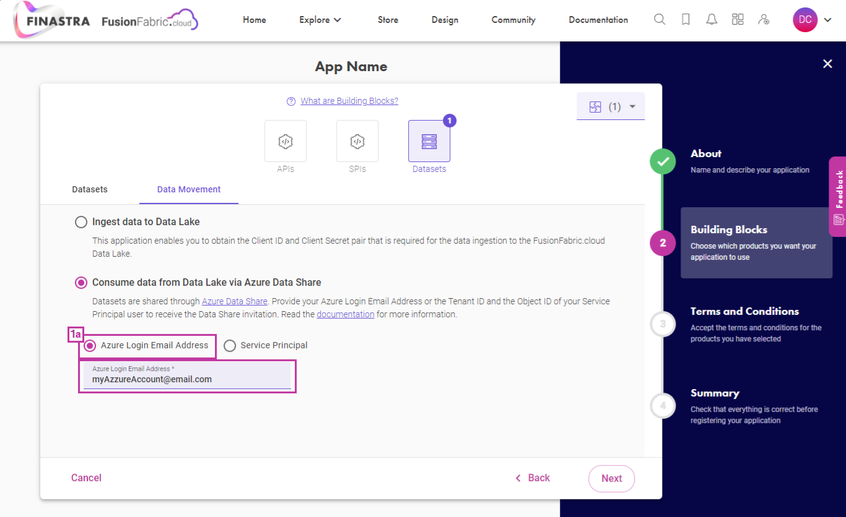Viewport: 846px width, 517px height.
Task: Click the bookmark icon in header
Action: [686, 20]
